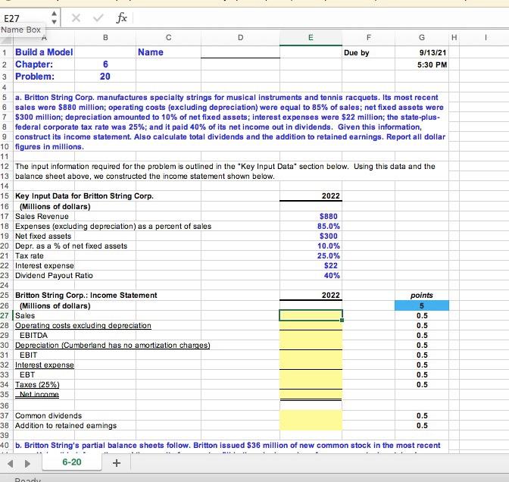Click the $22 interest expense value
This screenshot has height=482, width=509.
coord(331,266)
